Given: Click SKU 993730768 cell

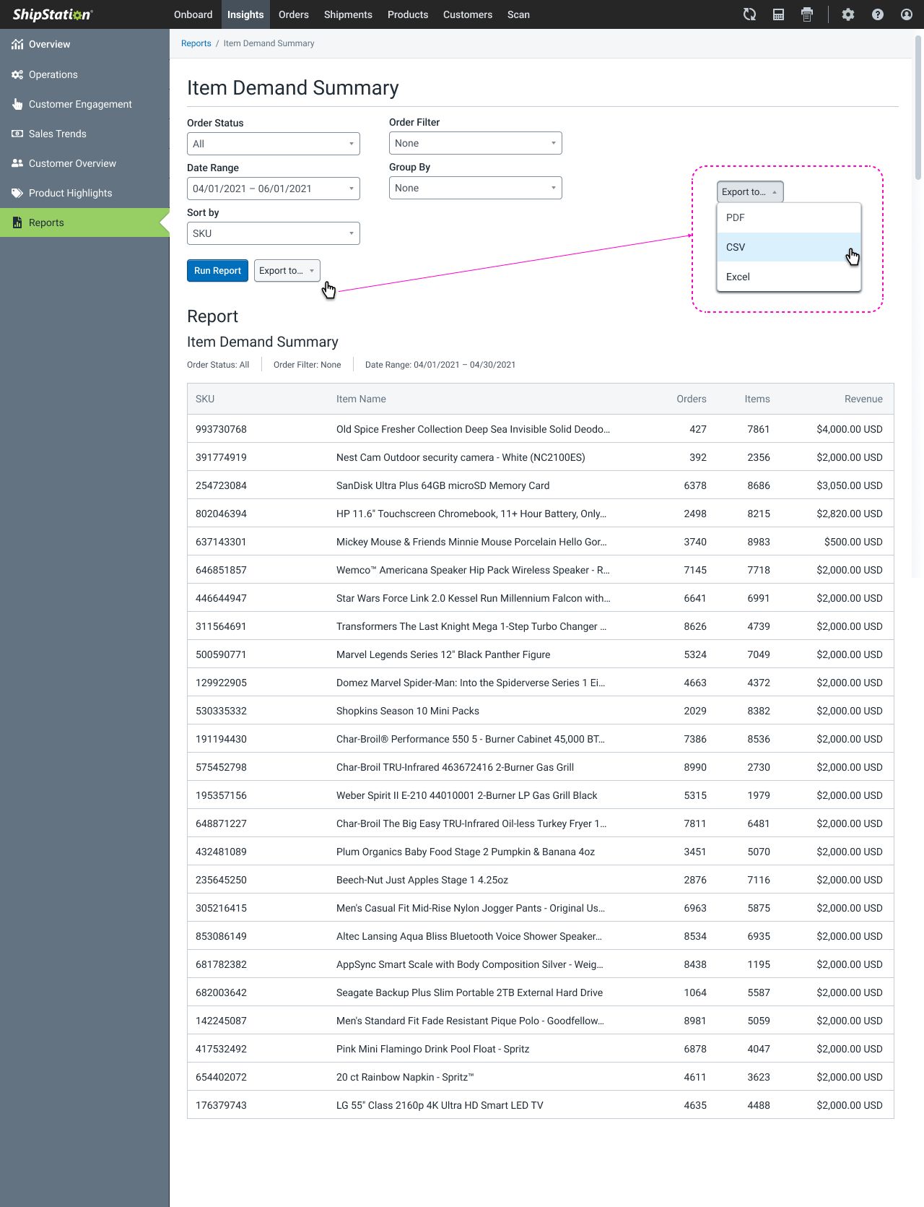Looking at the screenshot, I should click(221, 429).
